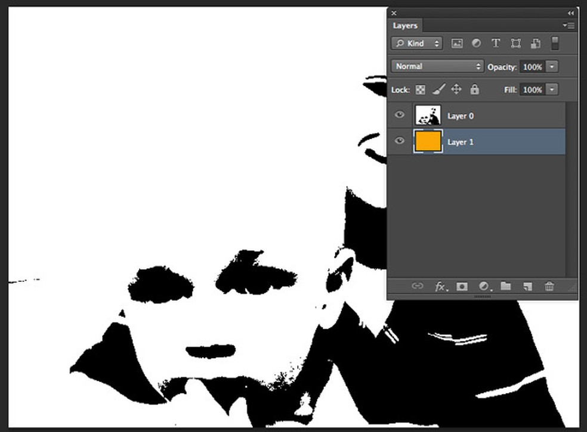Viewport: 587px width, 432px height.
Task: Open the blend mode dropdown showing Normal
Action: tap(436, 66)
